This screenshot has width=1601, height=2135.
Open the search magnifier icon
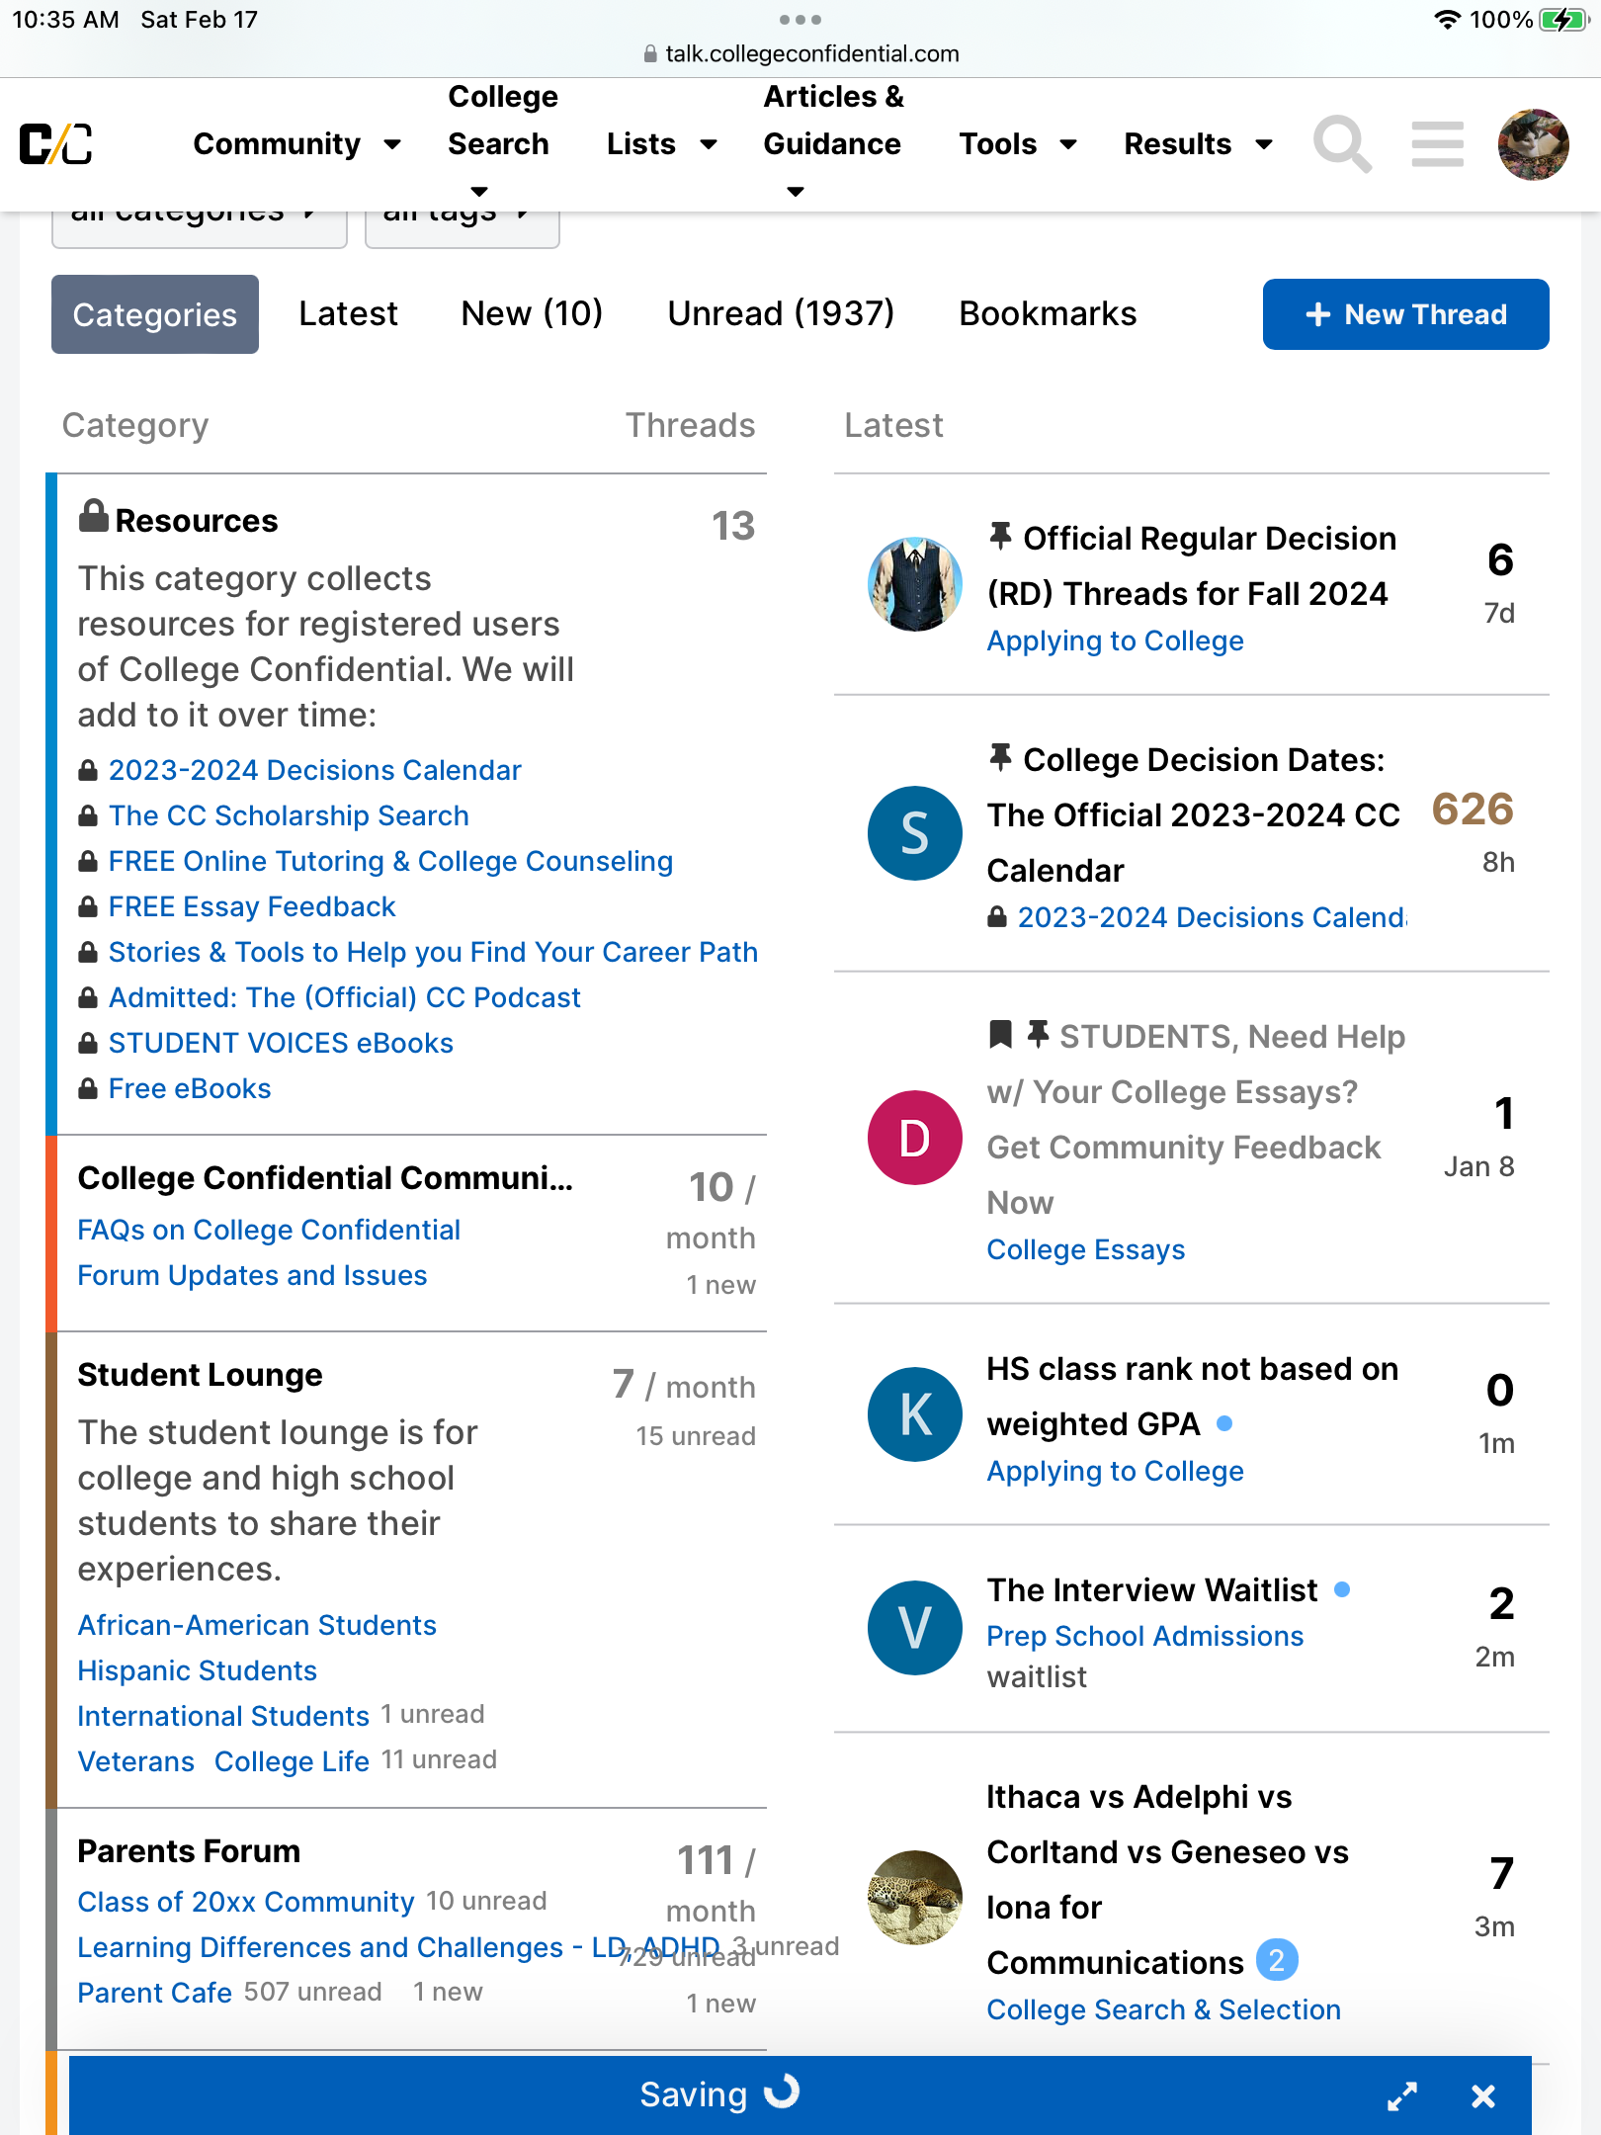click(x=1342, y=144)
